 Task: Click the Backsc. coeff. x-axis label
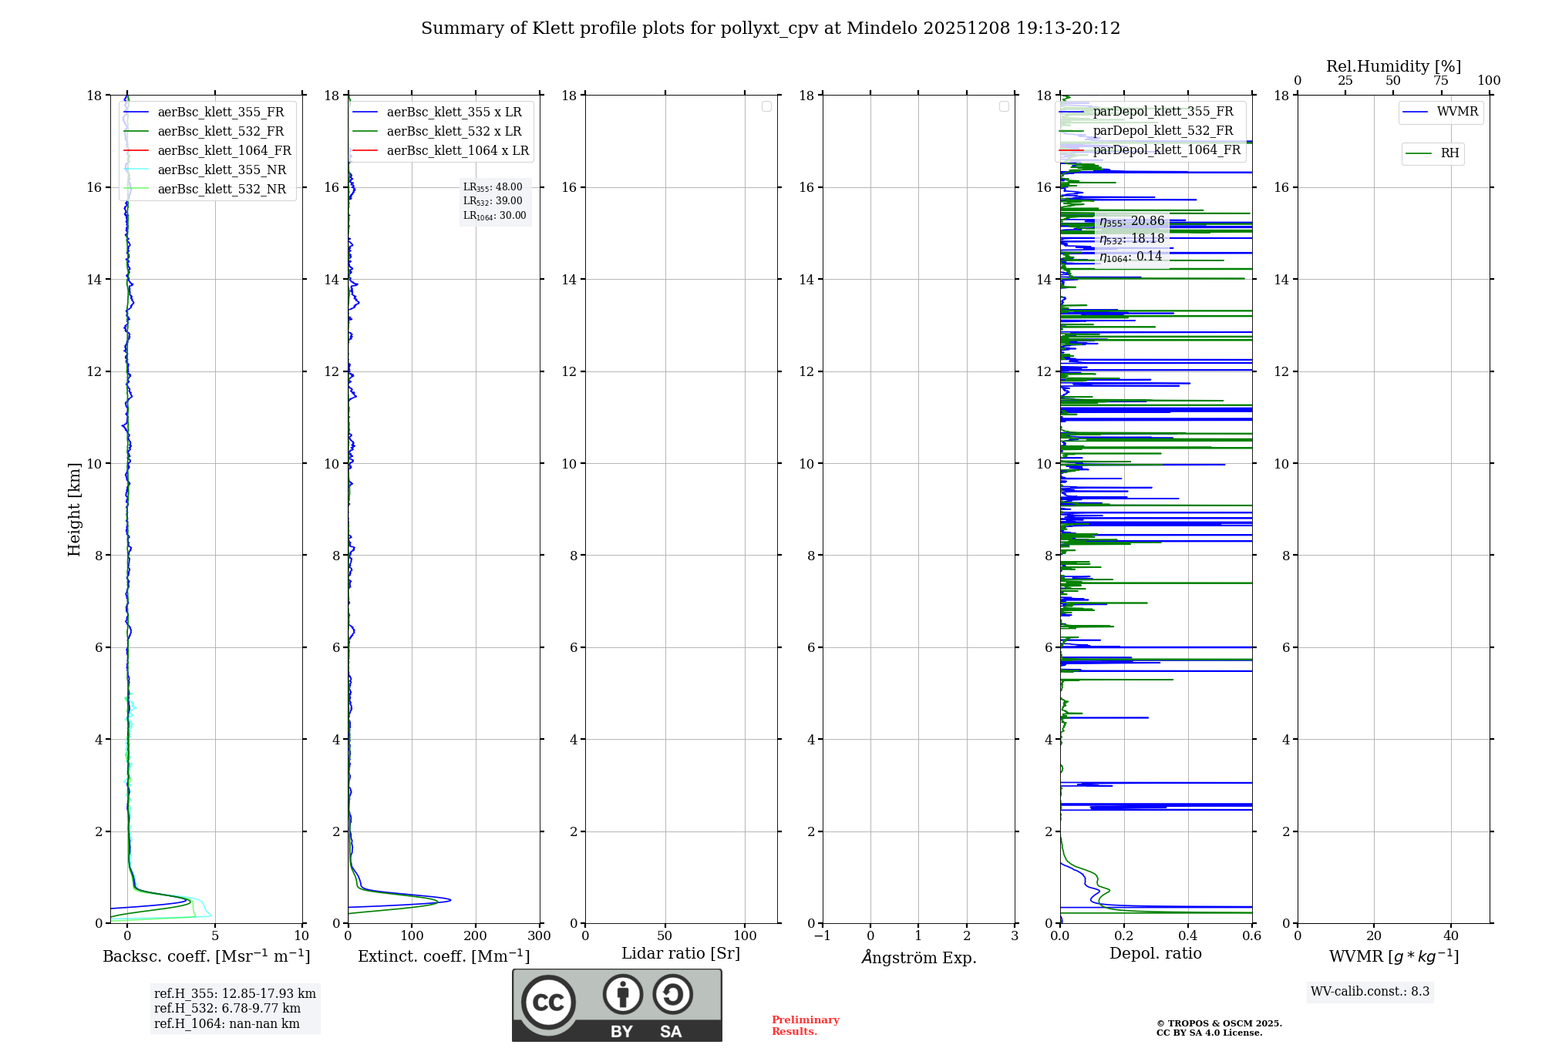(x=207, y=956)
